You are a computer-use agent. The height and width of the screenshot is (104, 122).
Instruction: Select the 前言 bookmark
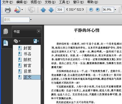point(27,65)
